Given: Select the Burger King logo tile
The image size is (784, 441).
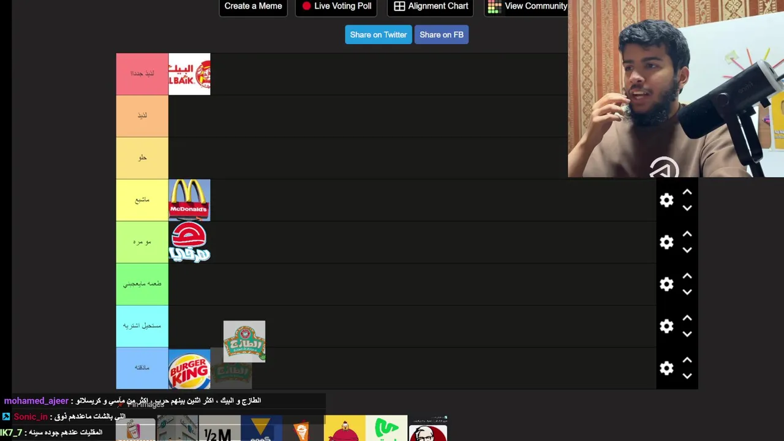Looking at the screenshot, I should 189,369.
